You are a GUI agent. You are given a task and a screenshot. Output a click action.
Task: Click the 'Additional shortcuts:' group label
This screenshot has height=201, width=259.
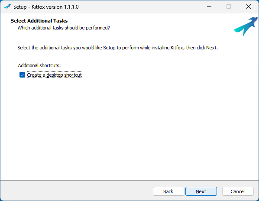click(x=39, y=65)
